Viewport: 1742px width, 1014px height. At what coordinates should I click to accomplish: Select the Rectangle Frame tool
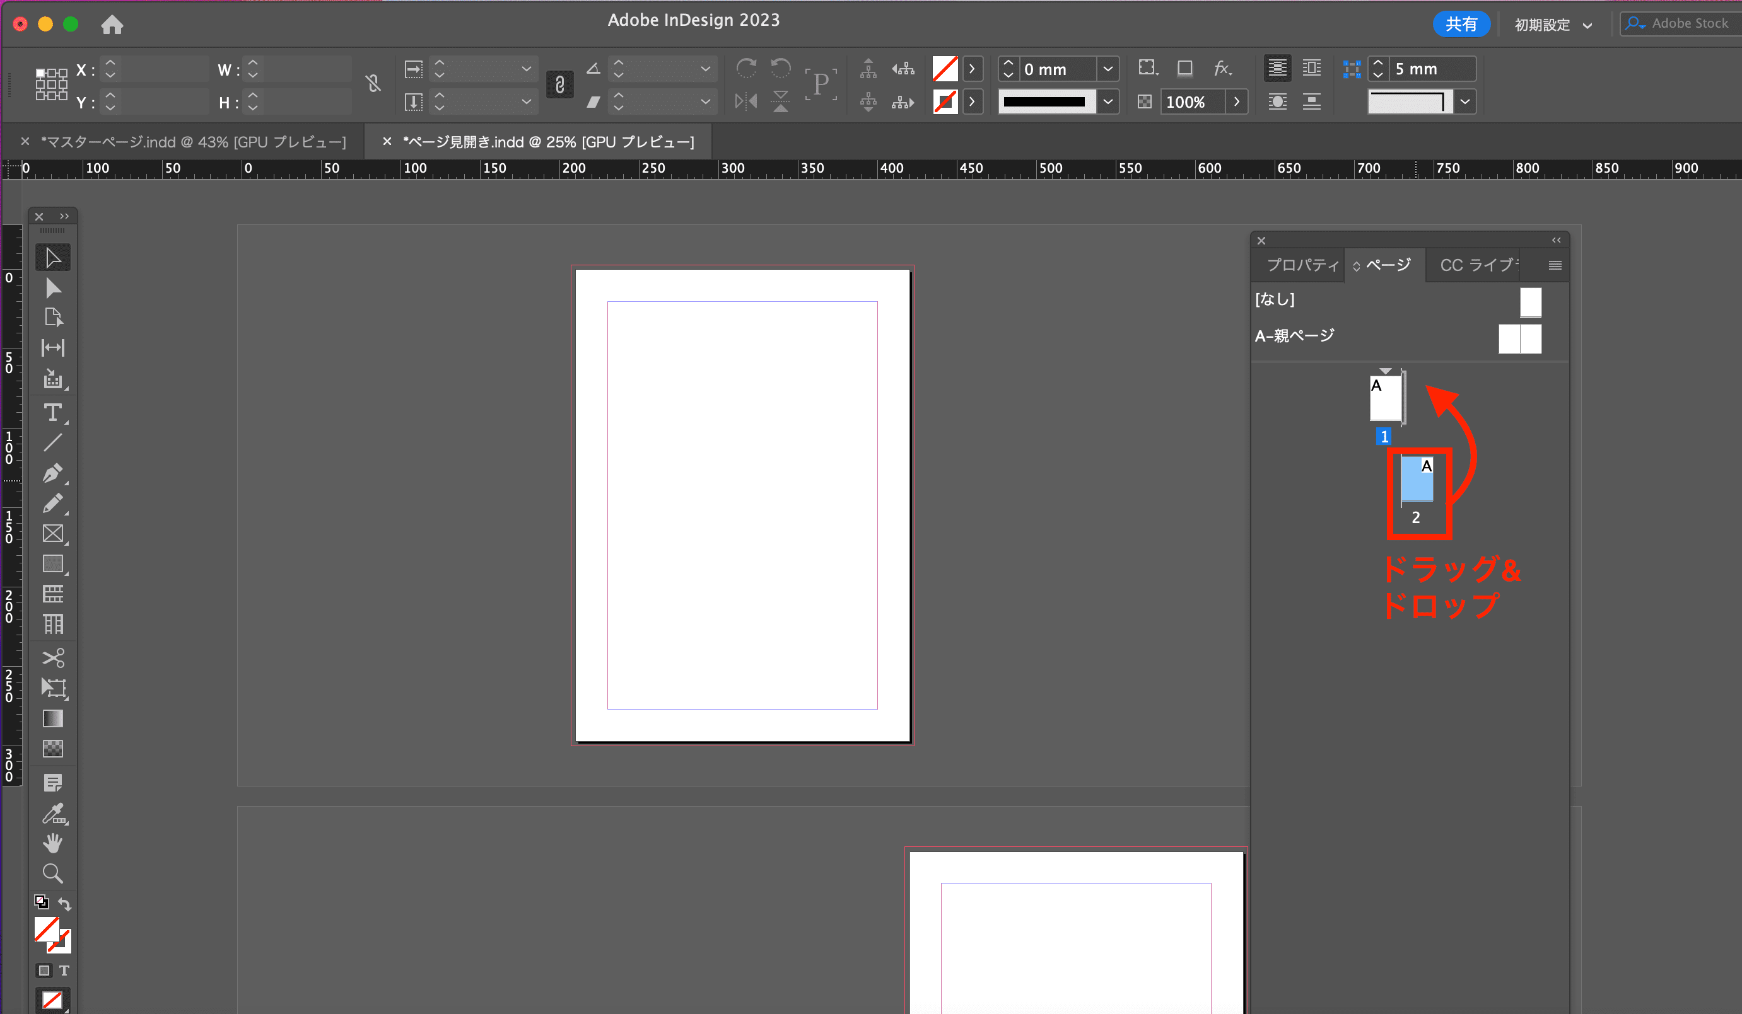click(52, 533)
